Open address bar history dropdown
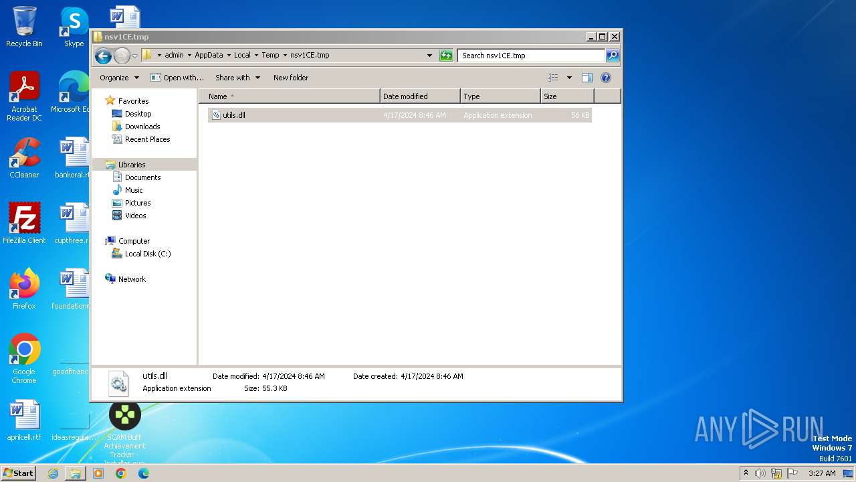This screenshot has width=856, height=482. tap(429, 56)
